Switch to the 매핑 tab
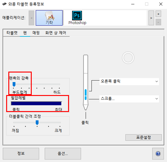Screen dimensions: 167x162 [36, 33]
